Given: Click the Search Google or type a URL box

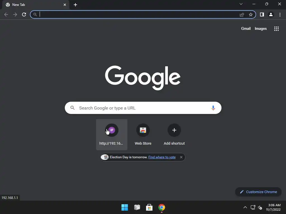Looking at the screenshot, I should pos(143,108).
